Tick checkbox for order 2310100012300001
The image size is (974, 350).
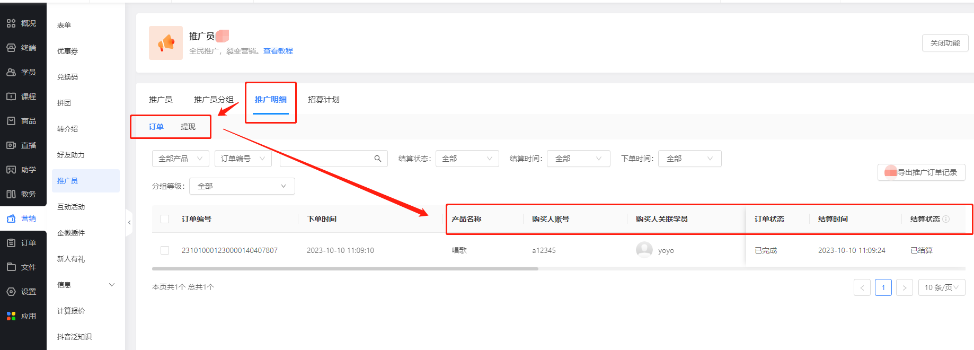point(165,250)
